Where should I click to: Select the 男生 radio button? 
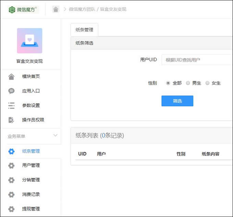pyautogui.click(x=188, y=83)
